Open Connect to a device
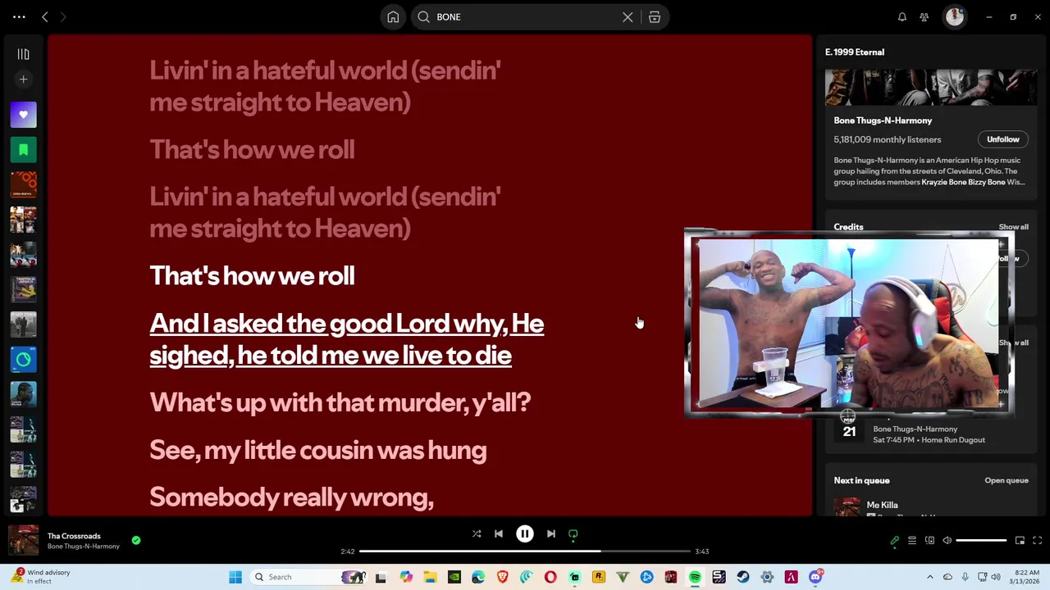 point(929,541)
